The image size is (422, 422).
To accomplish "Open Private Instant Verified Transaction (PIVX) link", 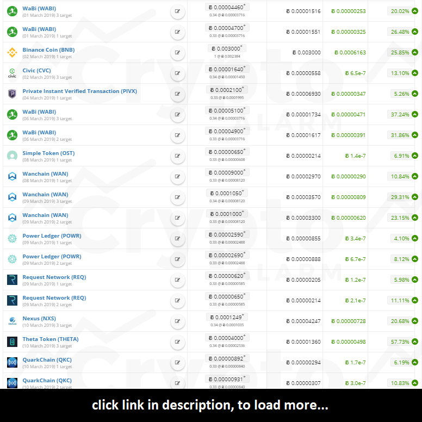I will pyautogui.click(x=79, y=91).
